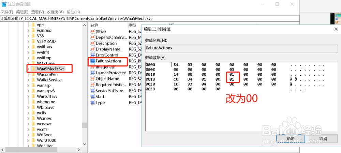Click the DependOnService string value icon
Image resolution: width=341 pixels, height=153 pixels.
(93, 37)
